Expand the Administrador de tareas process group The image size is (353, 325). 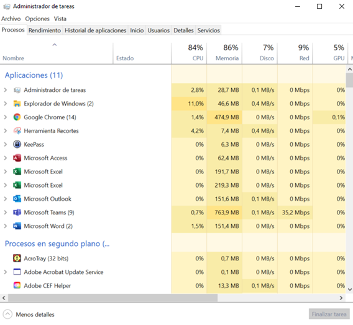point(6,90)
